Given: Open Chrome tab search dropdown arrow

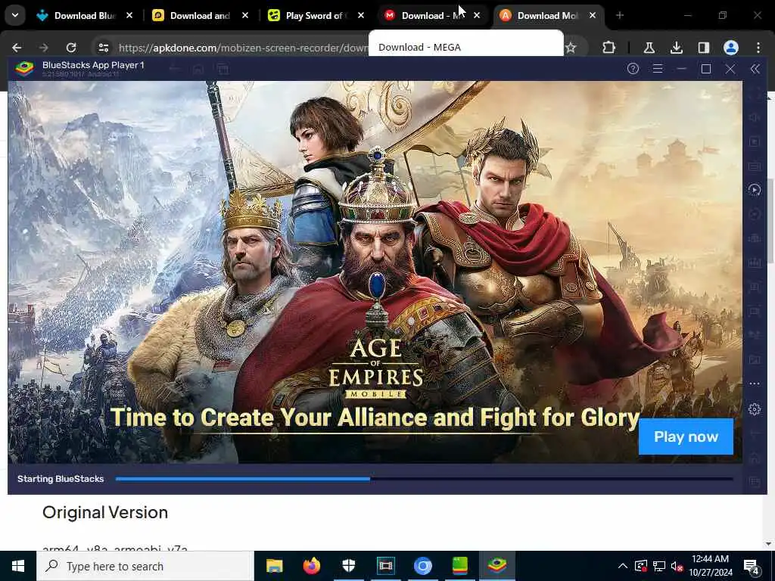Looking at the screenshot, I should pos(15,15).
